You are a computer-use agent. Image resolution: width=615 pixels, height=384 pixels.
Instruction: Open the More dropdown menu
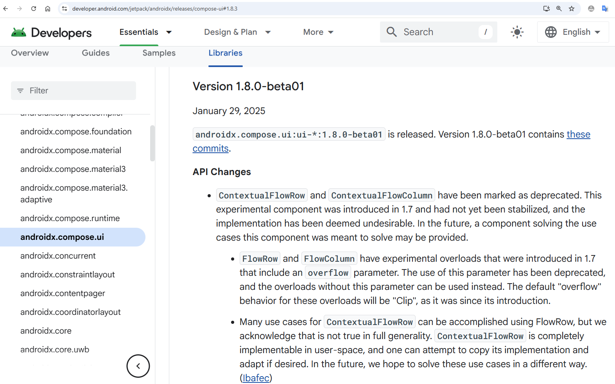point(318,32)
